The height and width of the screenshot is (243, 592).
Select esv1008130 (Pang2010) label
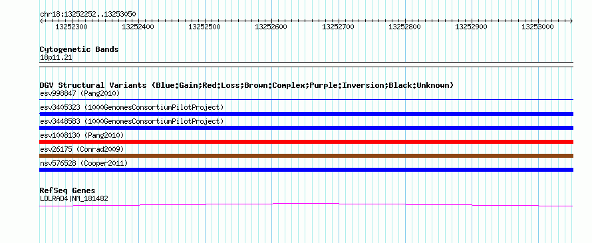point(82,135)
